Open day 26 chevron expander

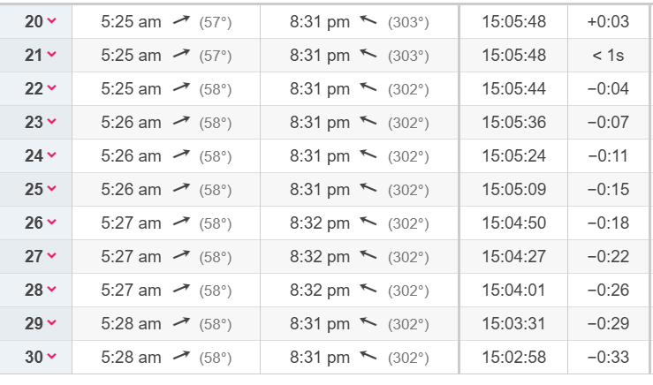point(51,222)
